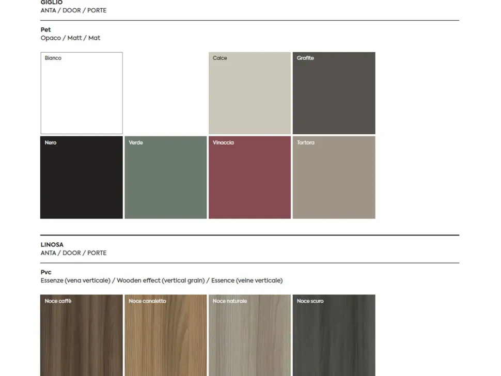This screenshot has height=376, width=501.
Task: Click the Verde green swatch
Action: [165, 177]
